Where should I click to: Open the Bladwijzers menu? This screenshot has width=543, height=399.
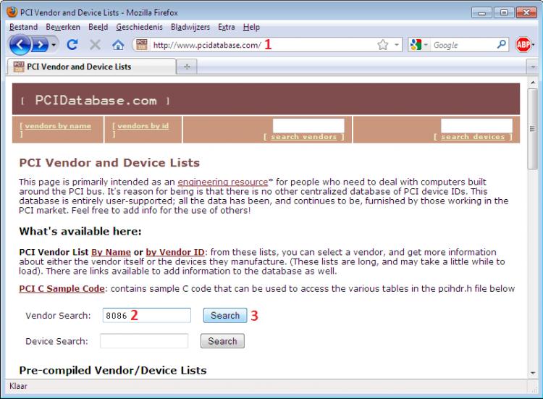[x=190, y=27]
